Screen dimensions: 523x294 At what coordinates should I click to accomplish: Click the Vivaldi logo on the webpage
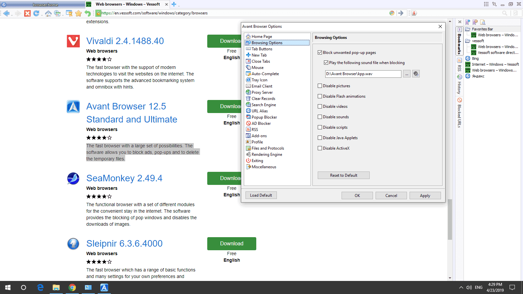coord(73,41)
